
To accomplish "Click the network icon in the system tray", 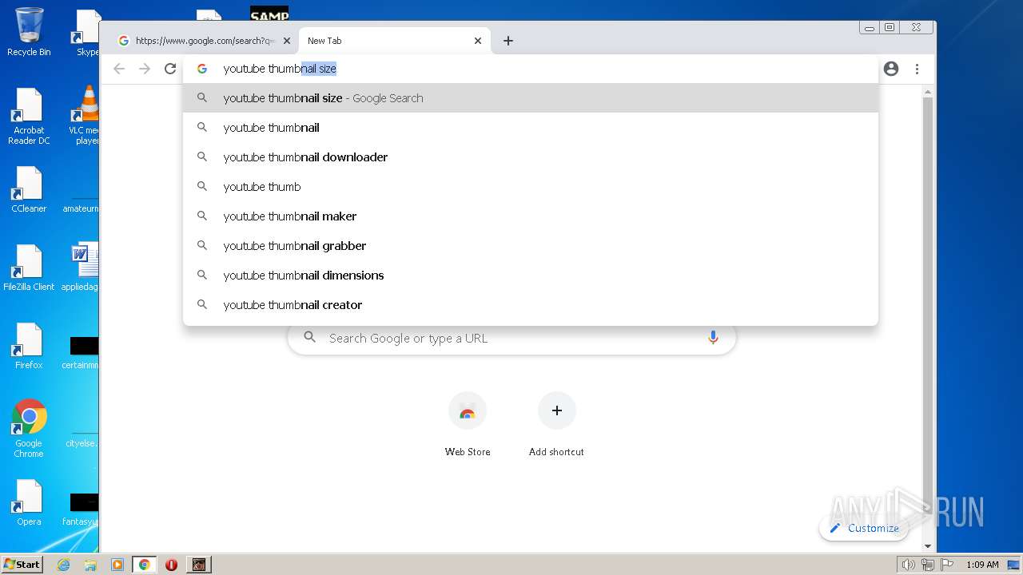I will pos(927,565).
